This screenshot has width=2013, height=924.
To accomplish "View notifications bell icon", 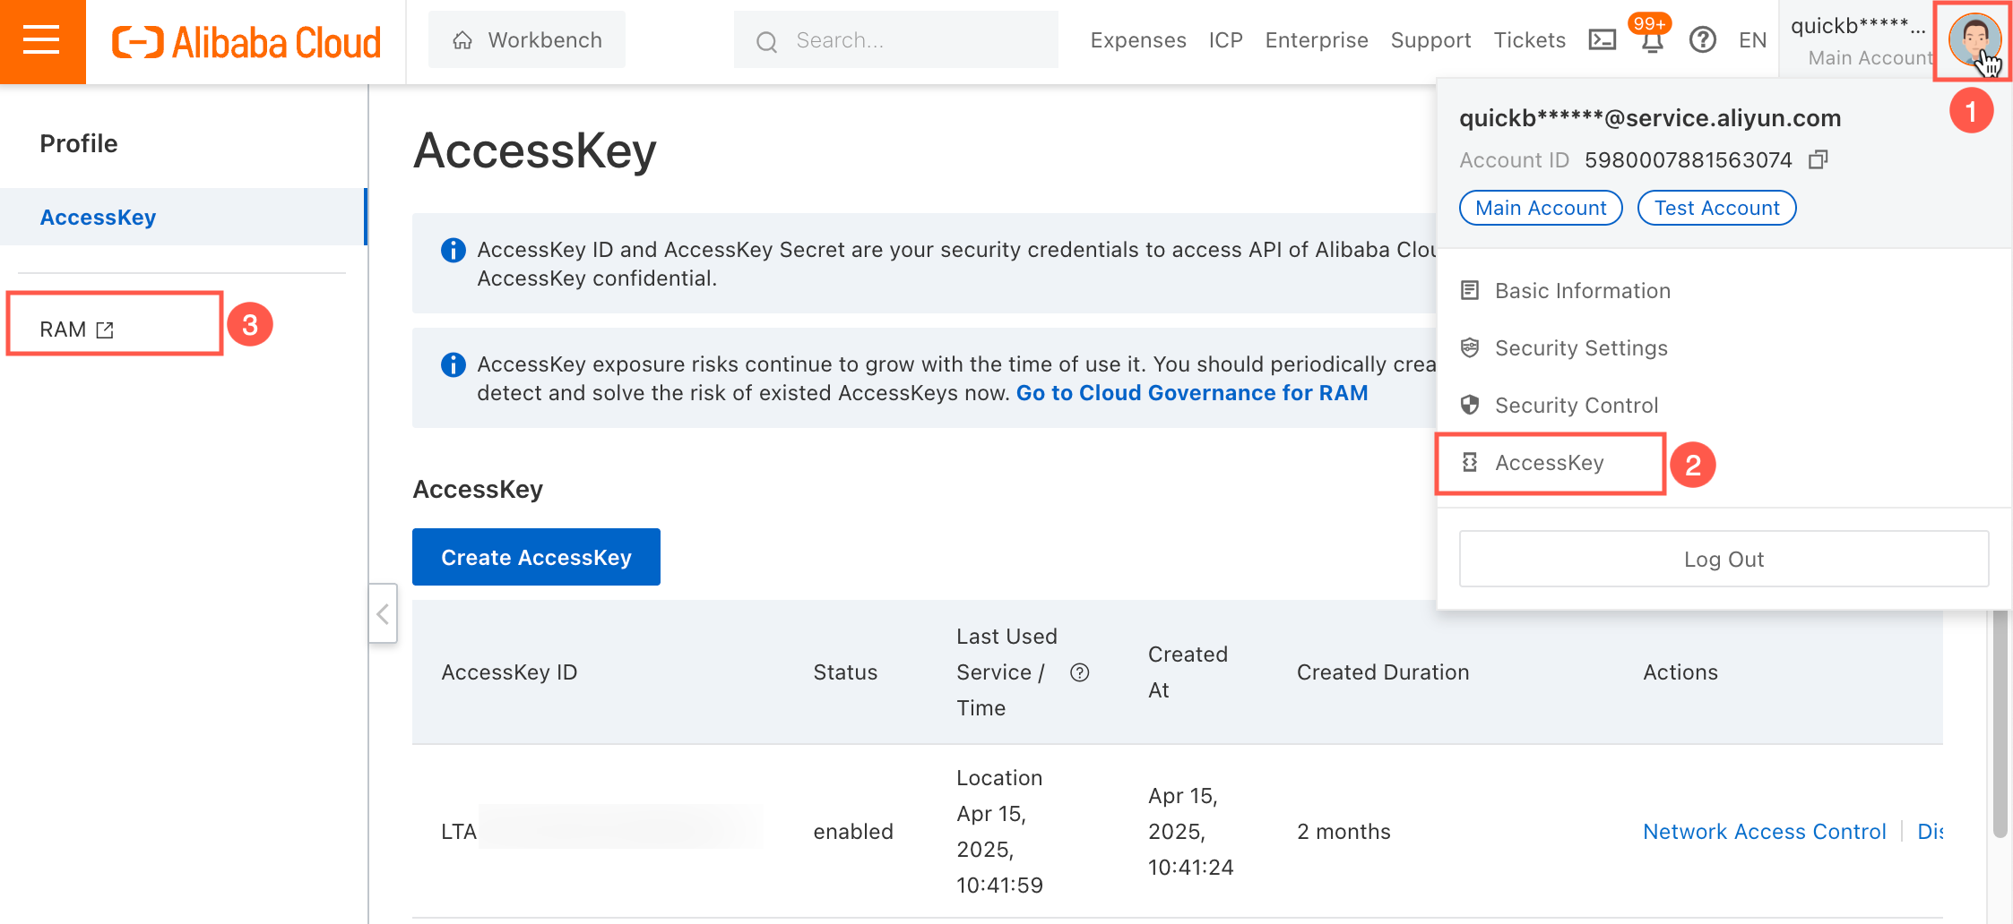I will (1653, 41).
